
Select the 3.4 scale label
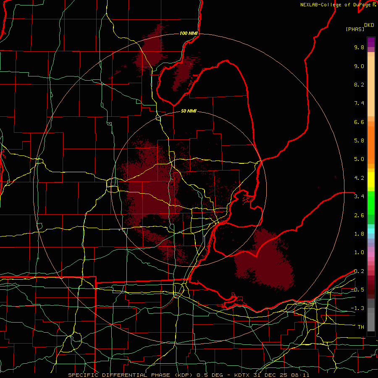(359, 197)
